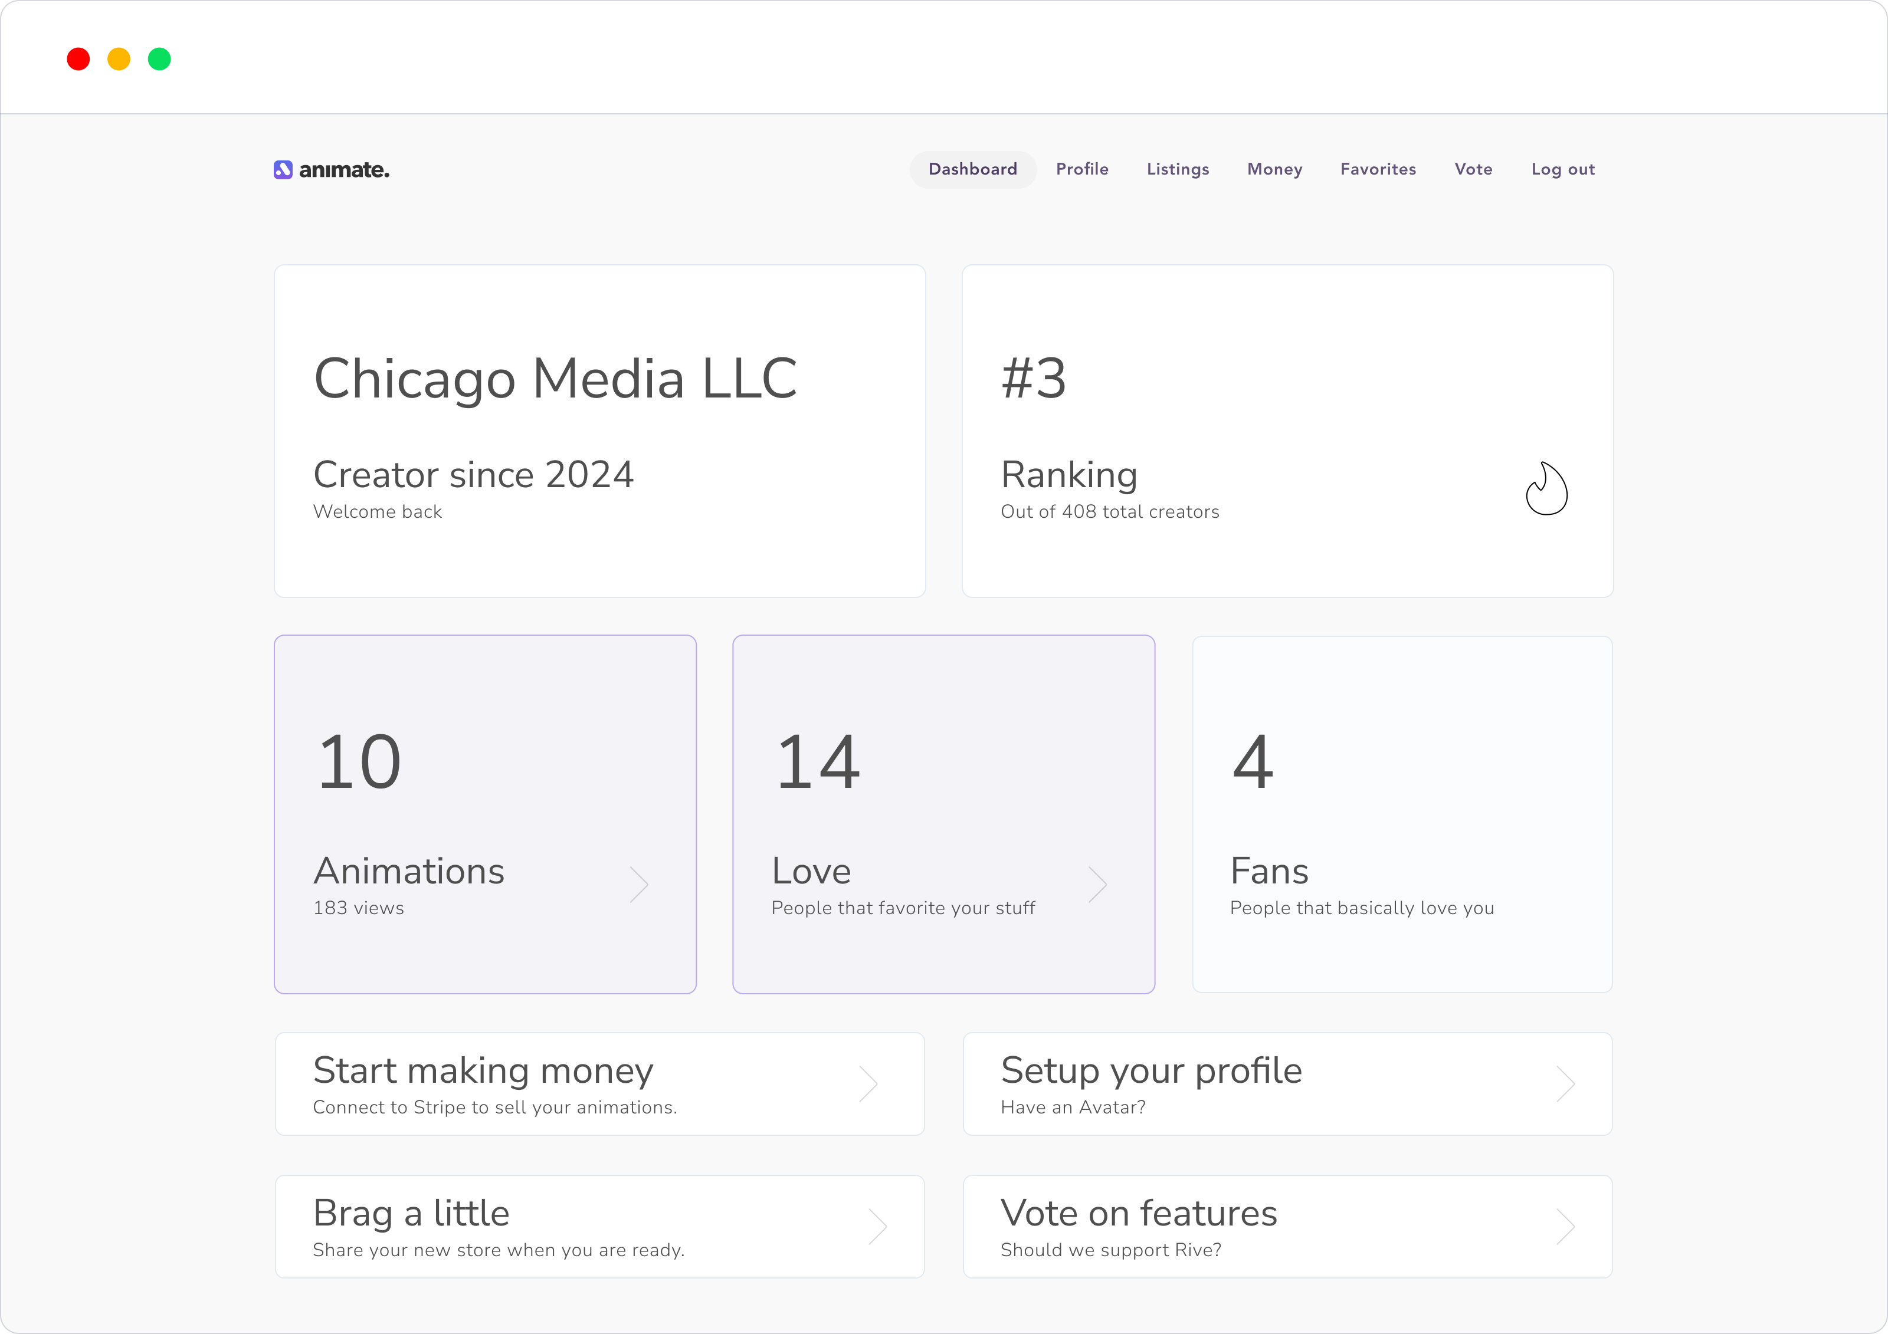
Task: Click the 183 views text
Action: pos(359,908)
